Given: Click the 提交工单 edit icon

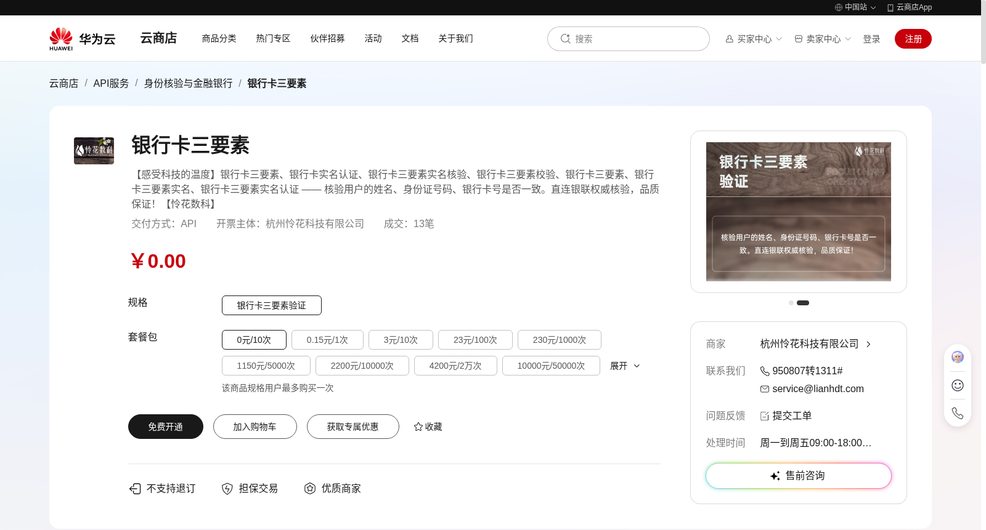Looking at the screenshot, I should click(x=765, y=416).
